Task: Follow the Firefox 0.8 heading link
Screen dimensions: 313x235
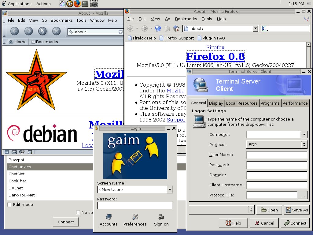Action: 215,57
